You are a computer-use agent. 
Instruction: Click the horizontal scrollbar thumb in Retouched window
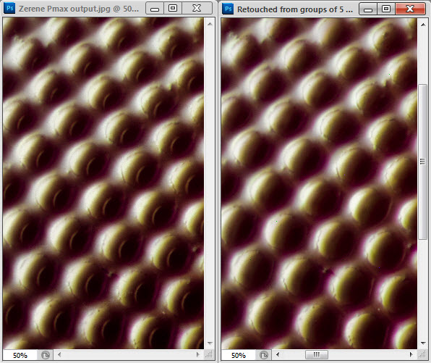point(316,355)
